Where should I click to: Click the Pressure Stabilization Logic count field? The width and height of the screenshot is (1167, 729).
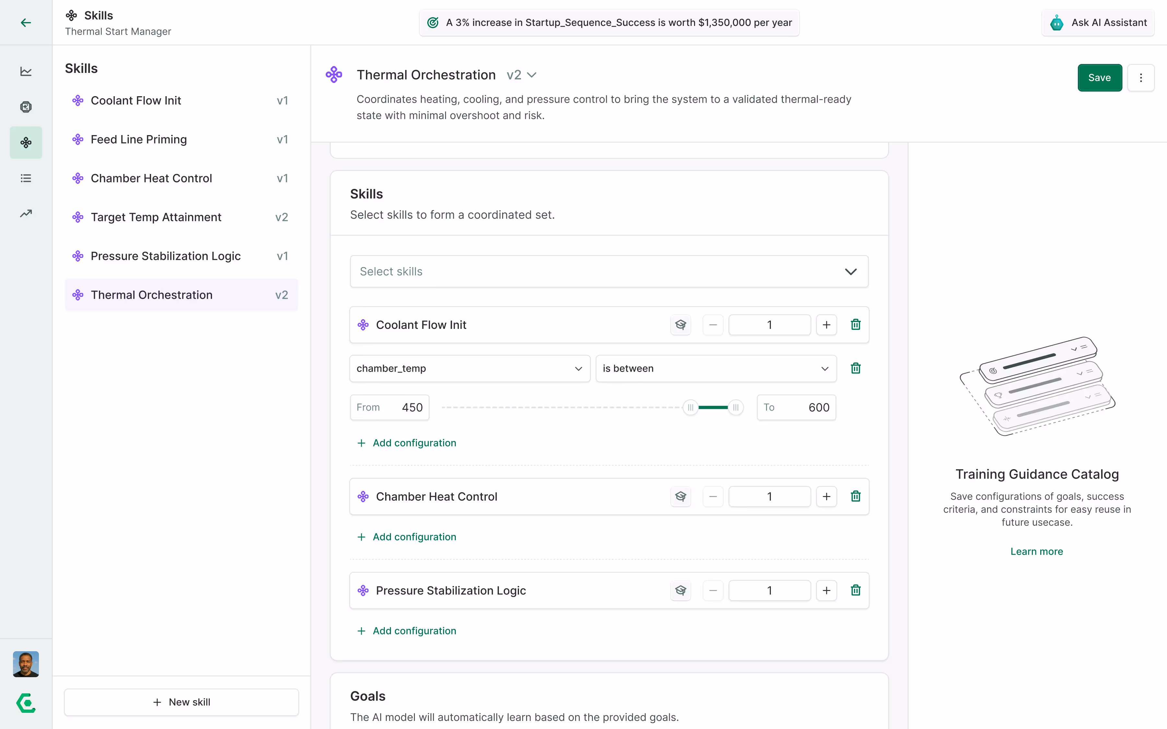pyautogui.click(x=770, y=590)
